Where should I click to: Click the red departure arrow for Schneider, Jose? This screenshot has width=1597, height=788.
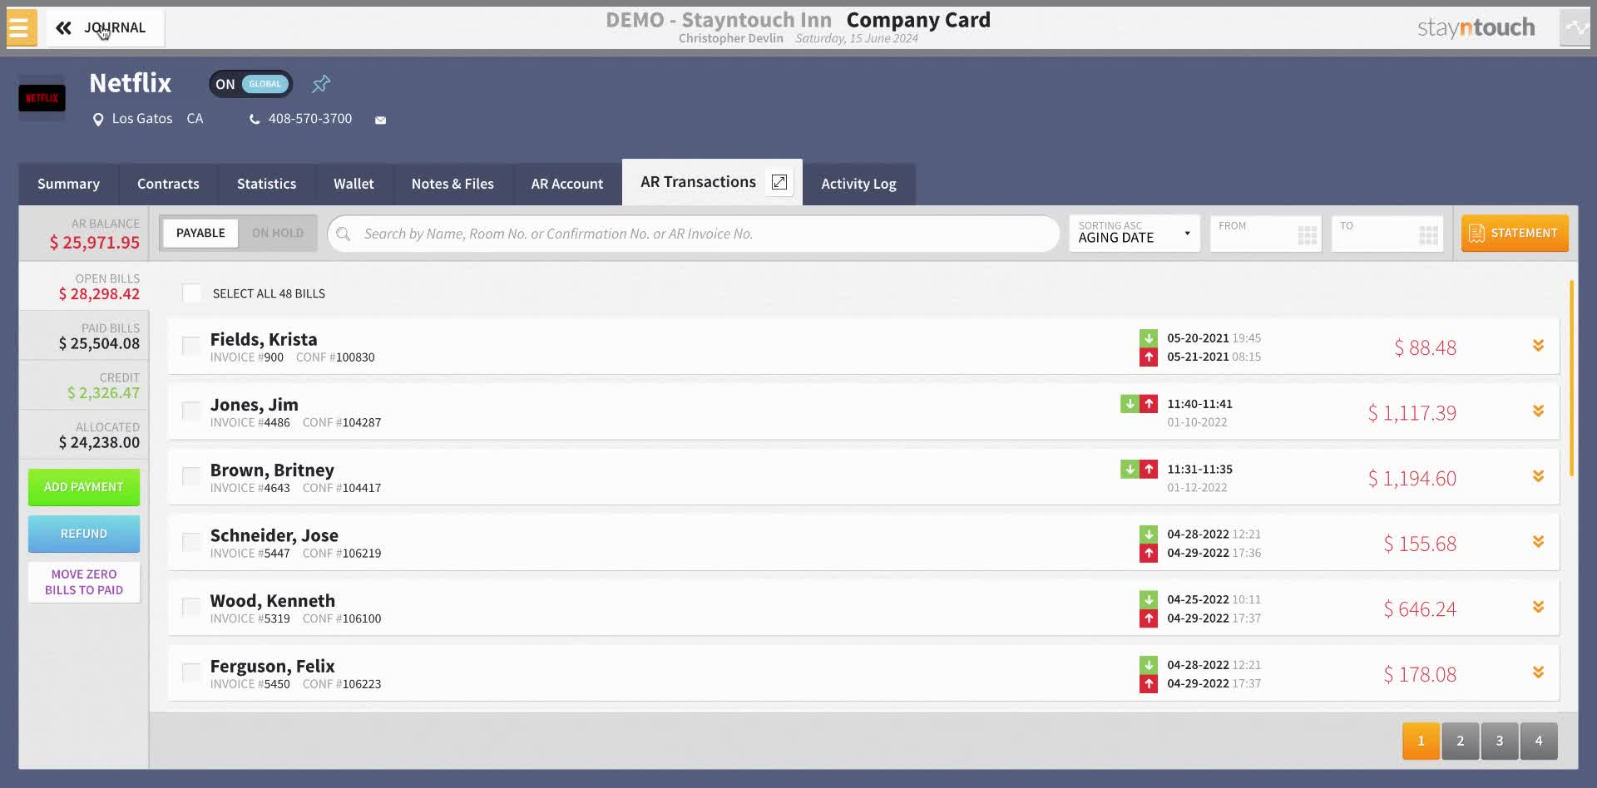1149,554
